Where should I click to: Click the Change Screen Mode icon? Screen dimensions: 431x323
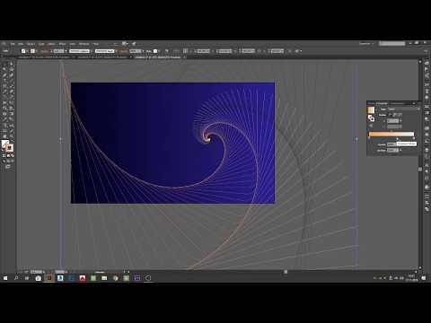8,167
